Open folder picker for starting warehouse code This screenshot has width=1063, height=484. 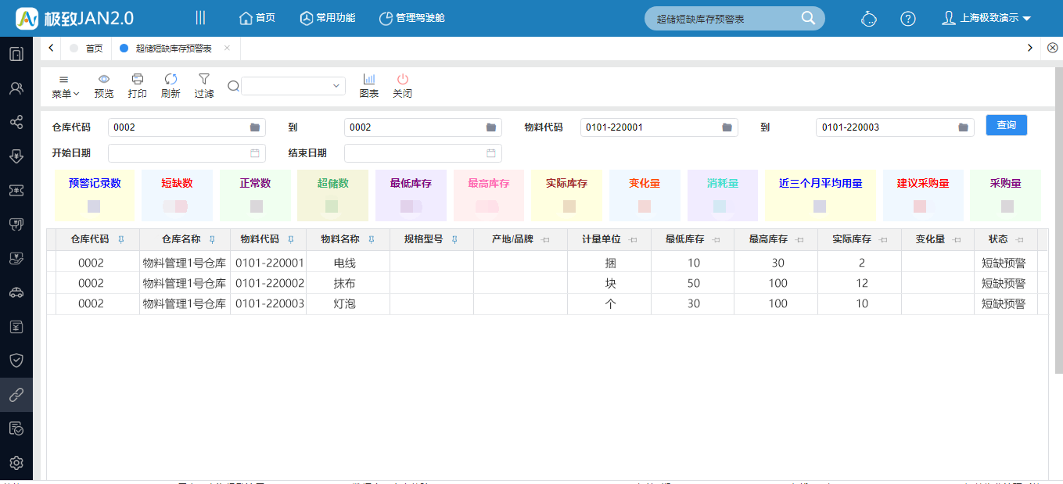click(x=255, y=127)
